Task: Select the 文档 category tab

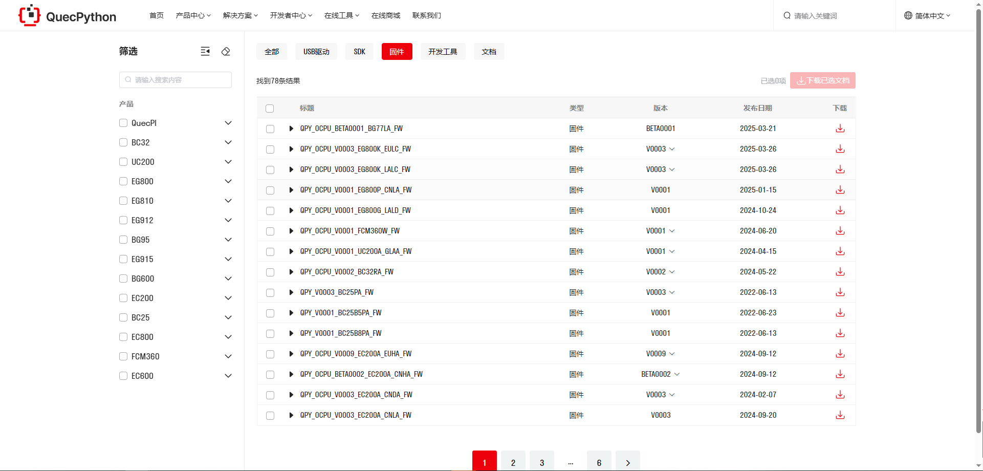Action: pyautogui.click(x=489, y=52)
